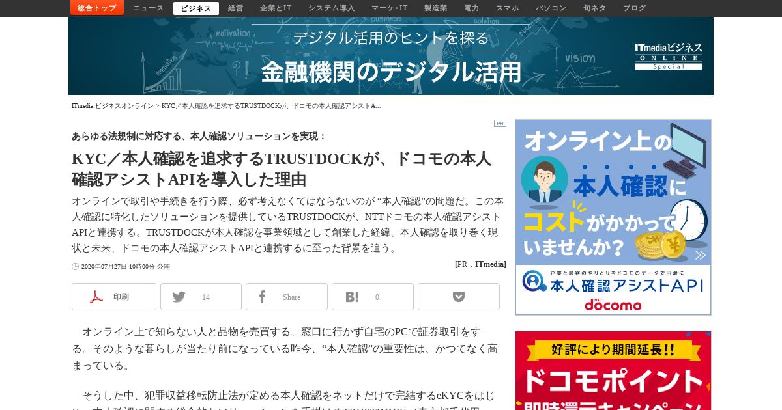Open the ドコモポイント campaign ad

click(613, 370)
